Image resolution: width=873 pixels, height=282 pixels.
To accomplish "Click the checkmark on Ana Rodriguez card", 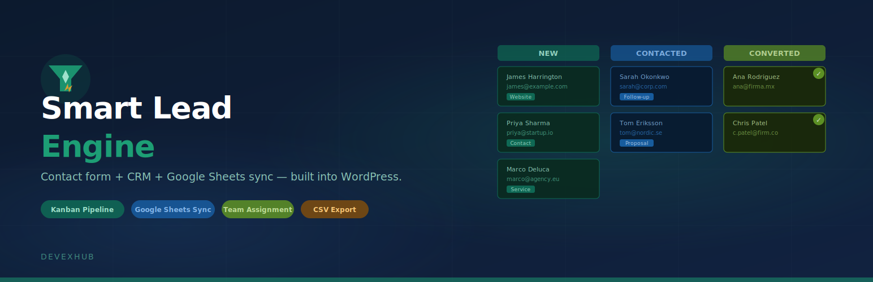I will coord(818,73).
